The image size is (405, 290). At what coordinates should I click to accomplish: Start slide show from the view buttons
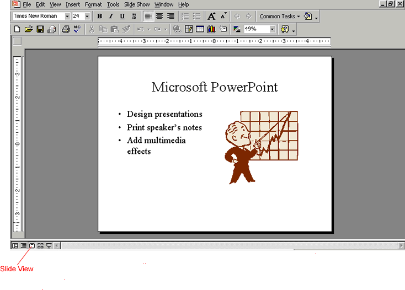(x=49, y=245)
